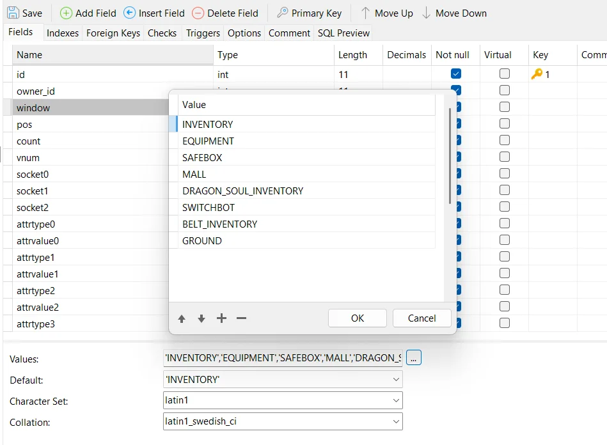Screen dimensions: 607x445
Task: Remove value with minus icon
Action: 241,318
